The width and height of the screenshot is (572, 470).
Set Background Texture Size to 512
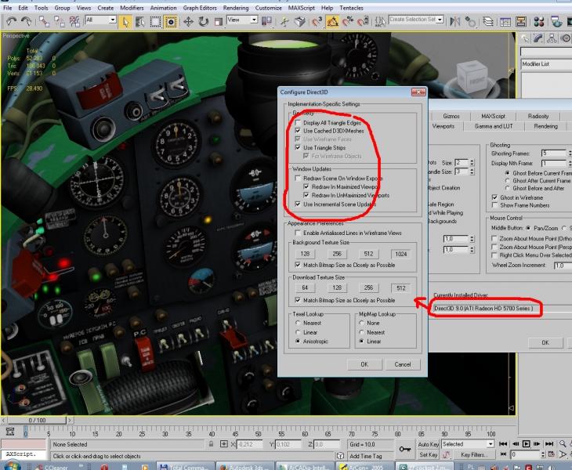(369, 254)
